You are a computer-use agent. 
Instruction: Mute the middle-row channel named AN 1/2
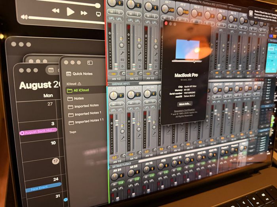tap(113, 104)
